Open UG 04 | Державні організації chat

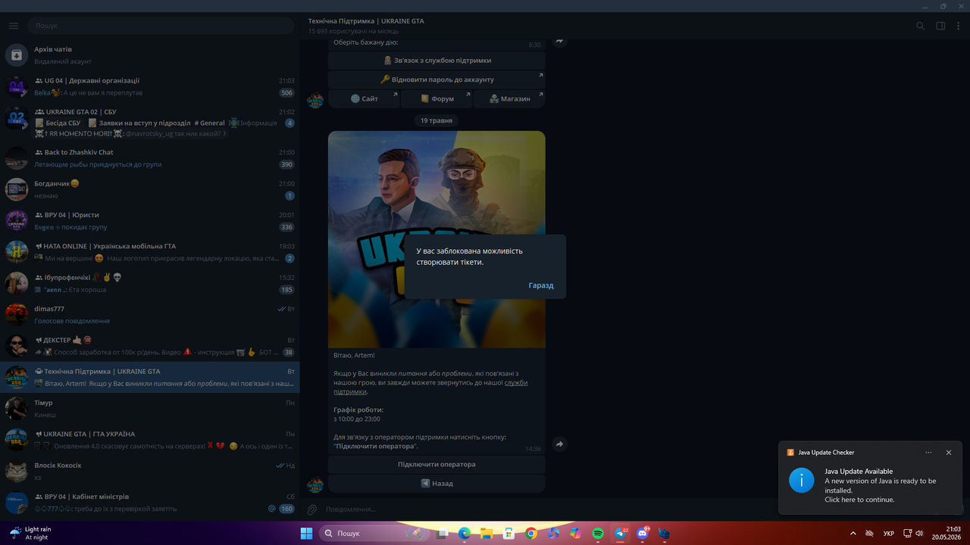click(x=150, y=86)
